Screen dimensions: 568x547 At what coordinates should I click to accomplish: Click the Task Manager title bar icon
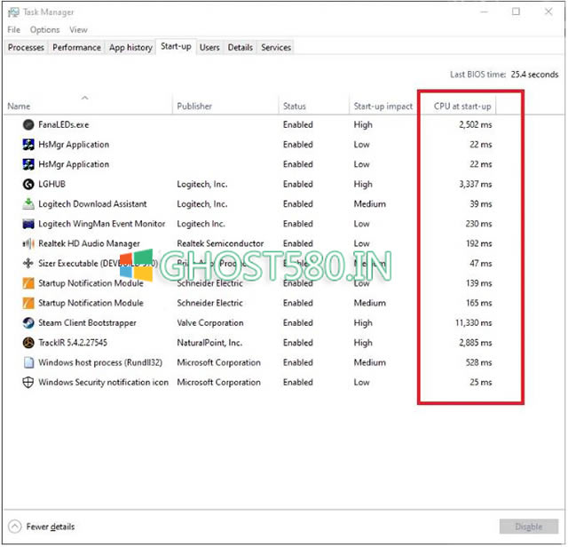[13, 12]
